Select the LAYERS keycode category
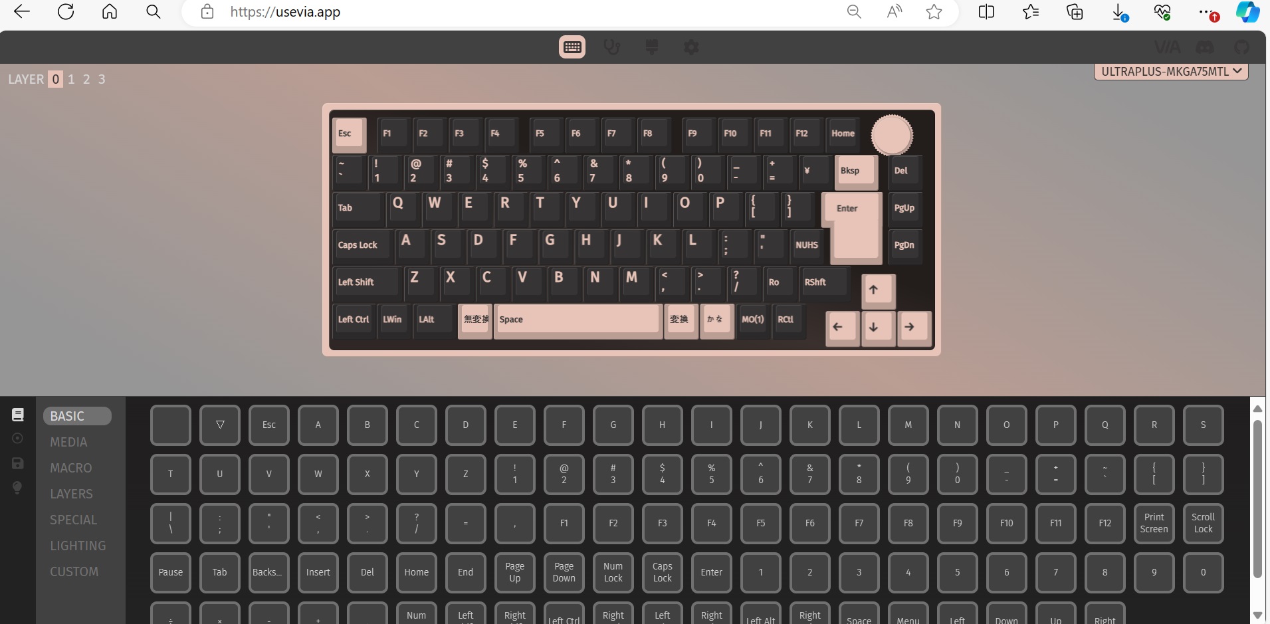This screenshot has width=1270, height=624. [x=71, y=494]
